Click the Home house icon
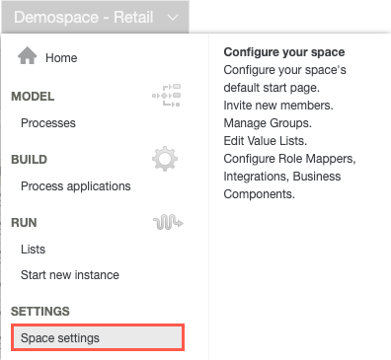 pyautogui.click(x=28, y=55)
